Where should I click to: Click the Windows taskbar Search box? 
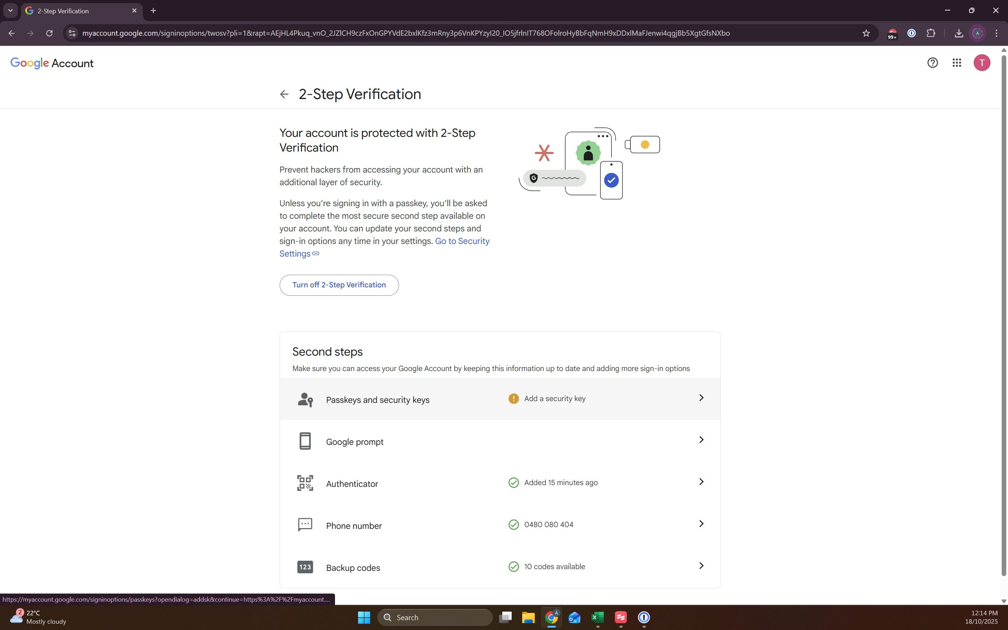(434, 617)
